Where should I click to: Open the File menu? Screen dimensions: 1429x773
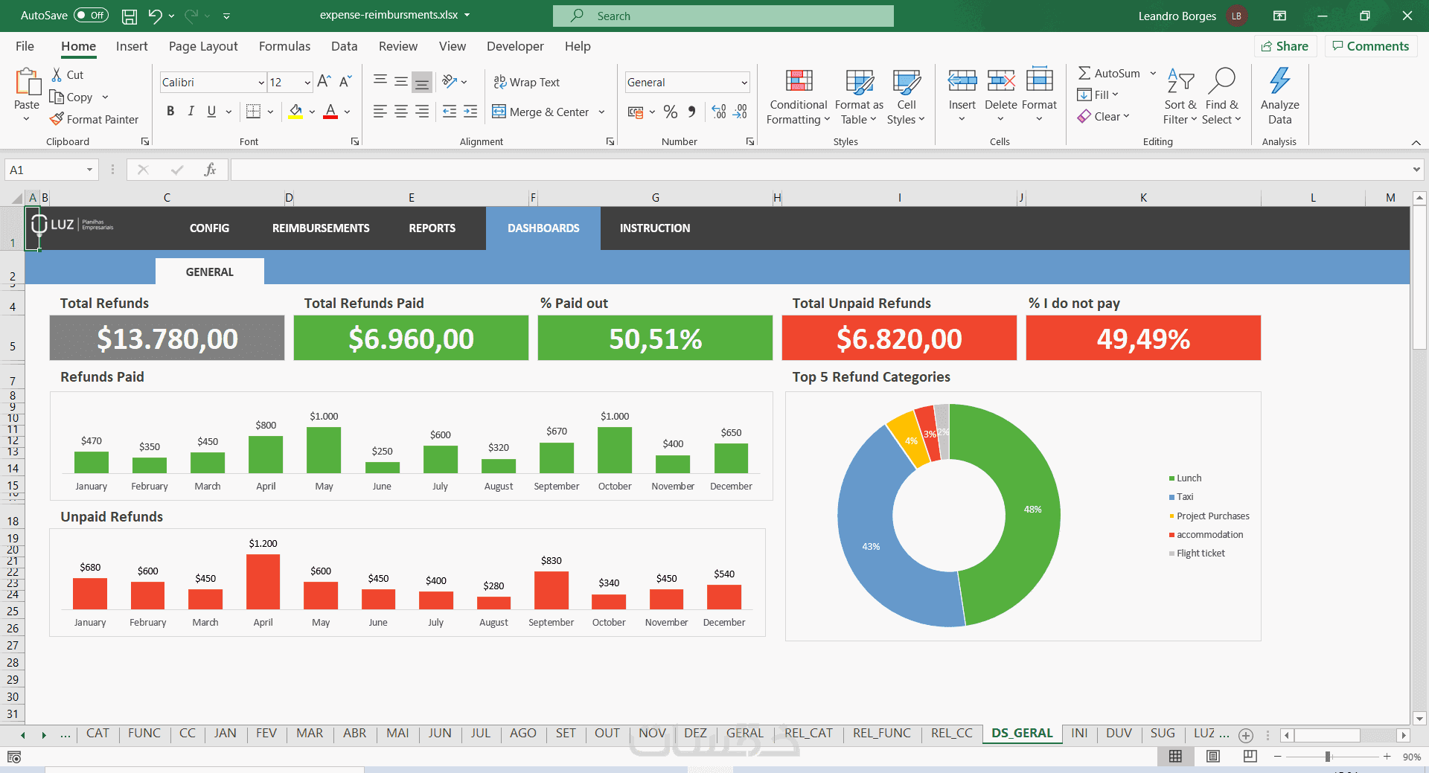tap(25, 46)
